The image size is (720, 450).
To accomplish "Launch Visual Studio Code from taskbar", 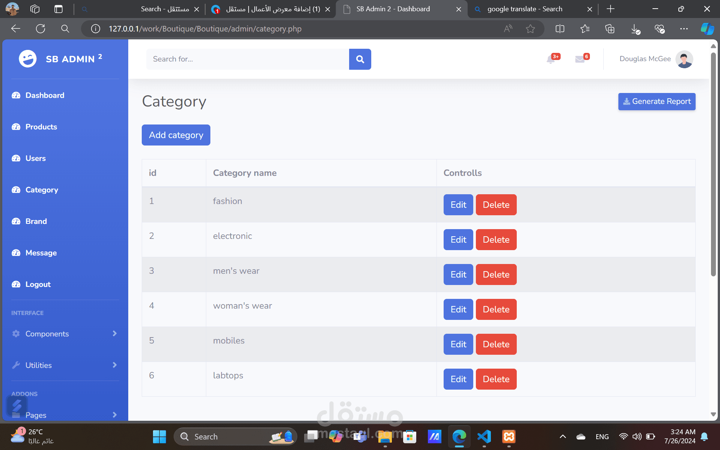I will [x=484, y=436].
